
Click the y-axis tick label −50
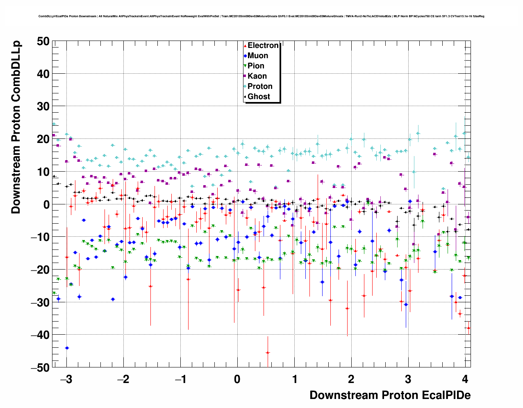point(40,367)
